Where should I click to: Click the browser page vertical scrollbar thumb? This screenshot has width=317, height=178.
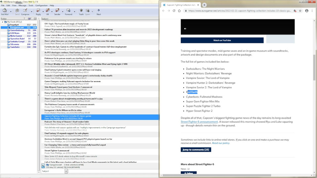[x=314, y=67]
